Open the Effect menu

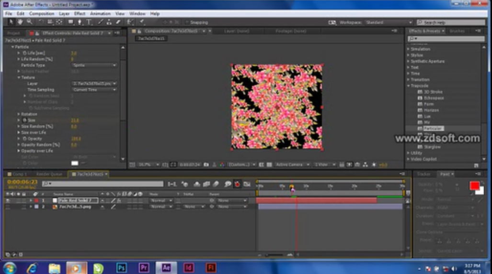[x=80, y=13]
